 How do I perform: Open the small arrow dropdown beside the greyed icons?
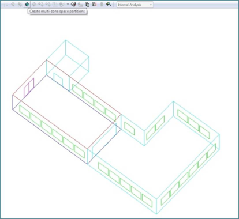point(68,4)
